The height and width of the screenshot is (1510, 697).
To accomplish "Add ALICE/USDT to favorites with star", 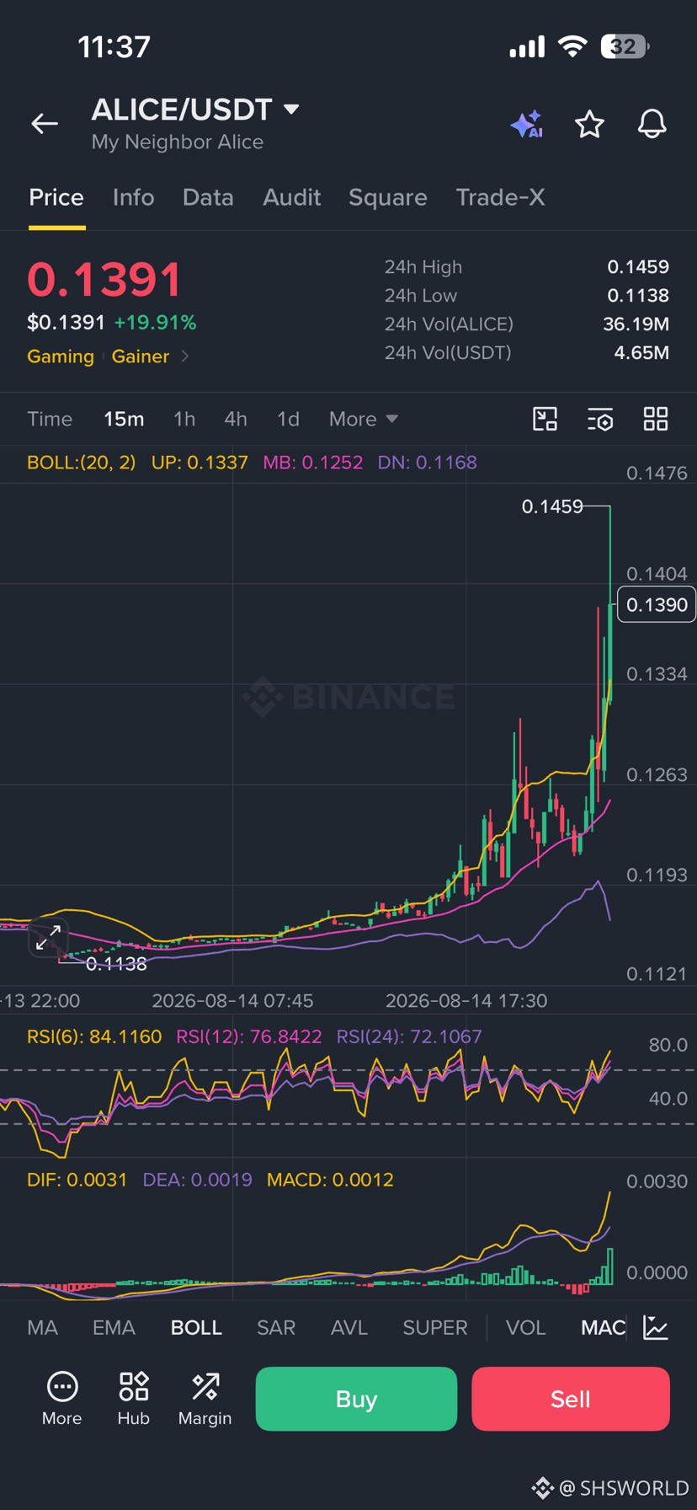I will pyautogui.click(x=589, y=125).
